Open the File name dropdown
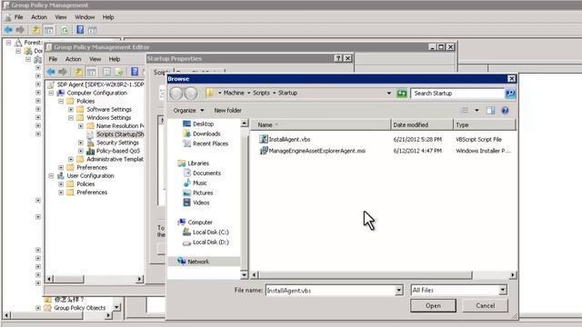Viewport: 582px width, 327px height. pos(399,291)
